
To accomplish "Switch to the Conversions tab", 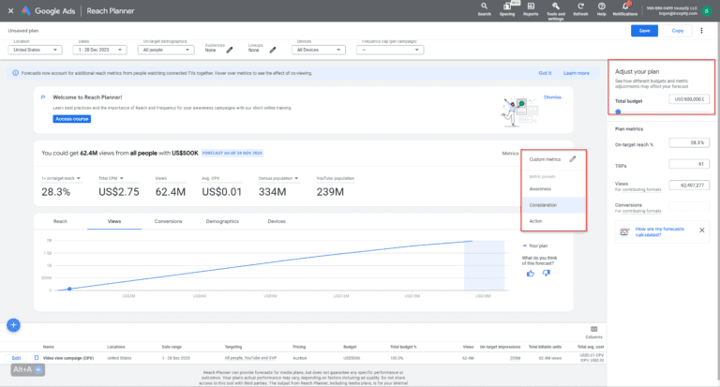I will pyautogui.click(x=168, y=221).
